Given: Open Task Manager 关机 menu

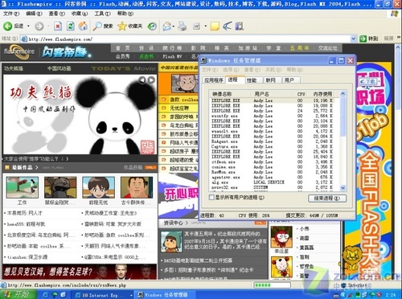Looking at the screenshot, I should click(273, 70).
